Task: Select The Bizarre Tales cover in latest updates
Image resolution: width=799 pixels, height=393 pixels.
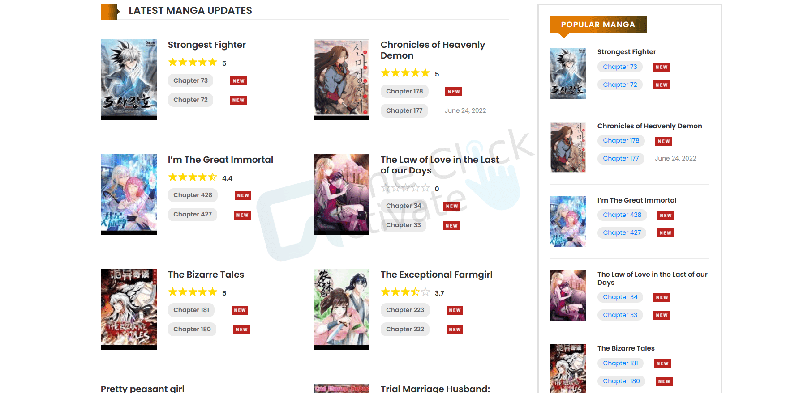Action: click(129, 309)
